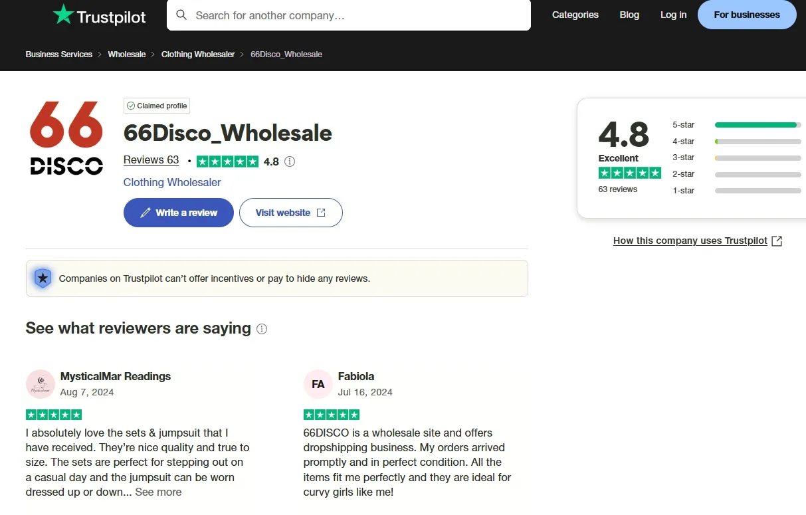Click the 5-star rating distribution bar

(757, 124)
